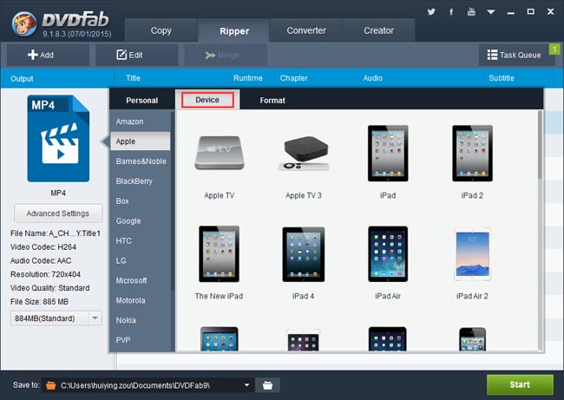Click the DVDFab monkey logo
This screenshot has height=400, width=564.
pyautogui.click(x=24, y=24)
